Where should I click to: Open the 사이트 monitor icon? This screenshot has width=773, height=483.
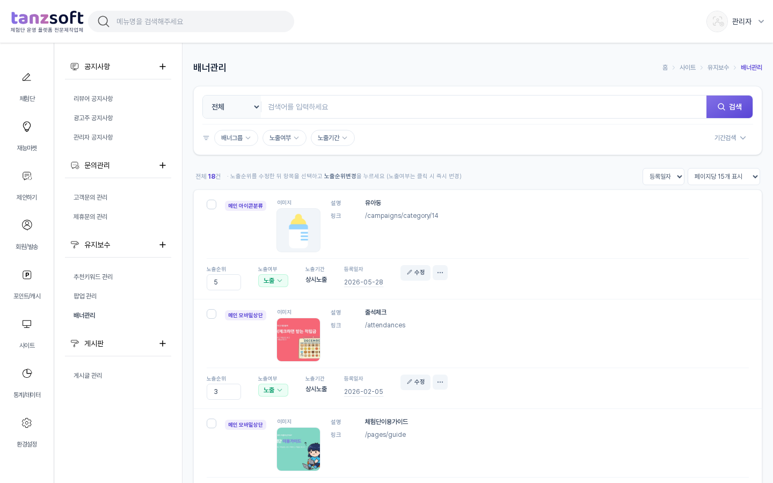pyautogui.click(x=27, y=324)
